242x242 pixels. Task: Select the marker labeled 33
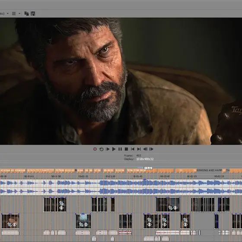coord(224,170)
